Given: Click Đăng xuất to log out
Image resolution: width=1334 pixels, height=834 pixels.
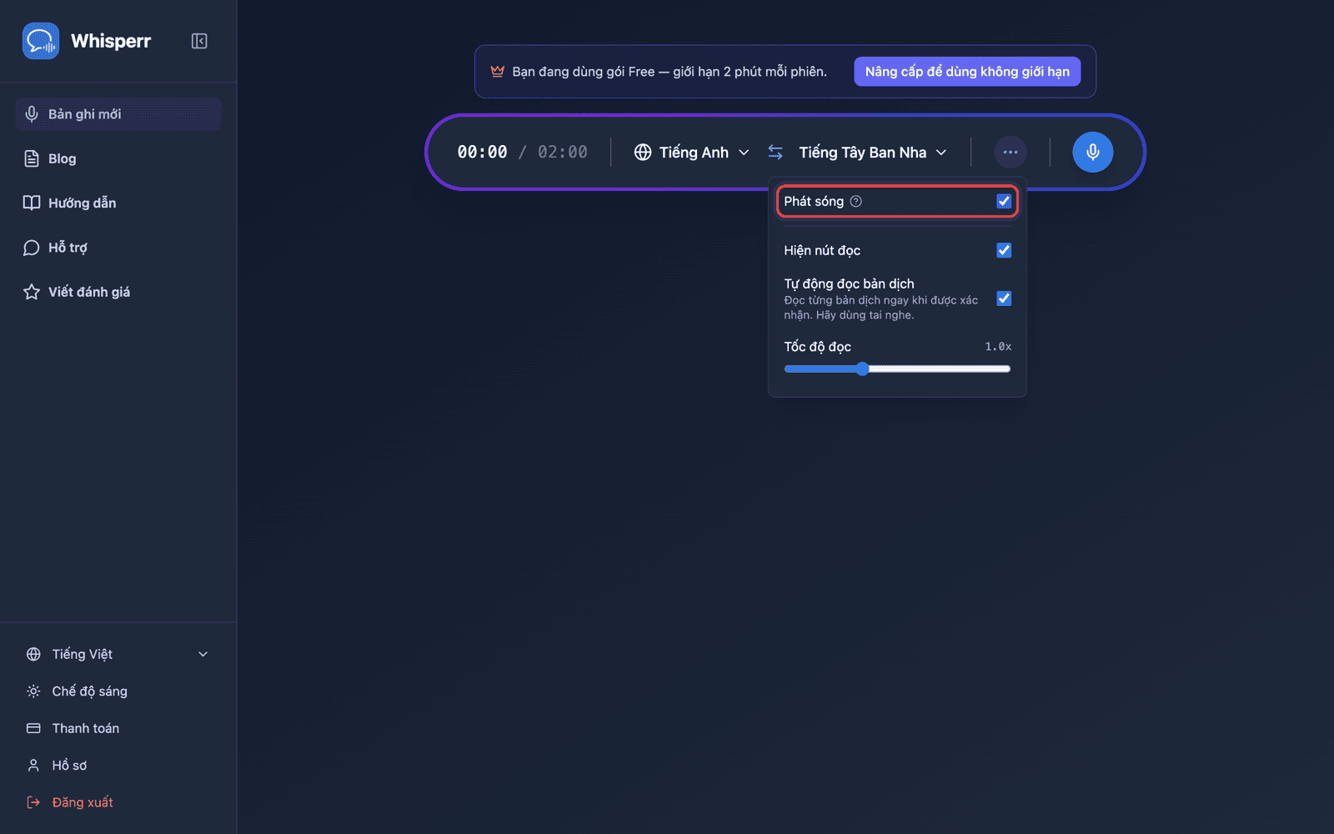Looking at the screenshot, I should (x=118, y=802).
